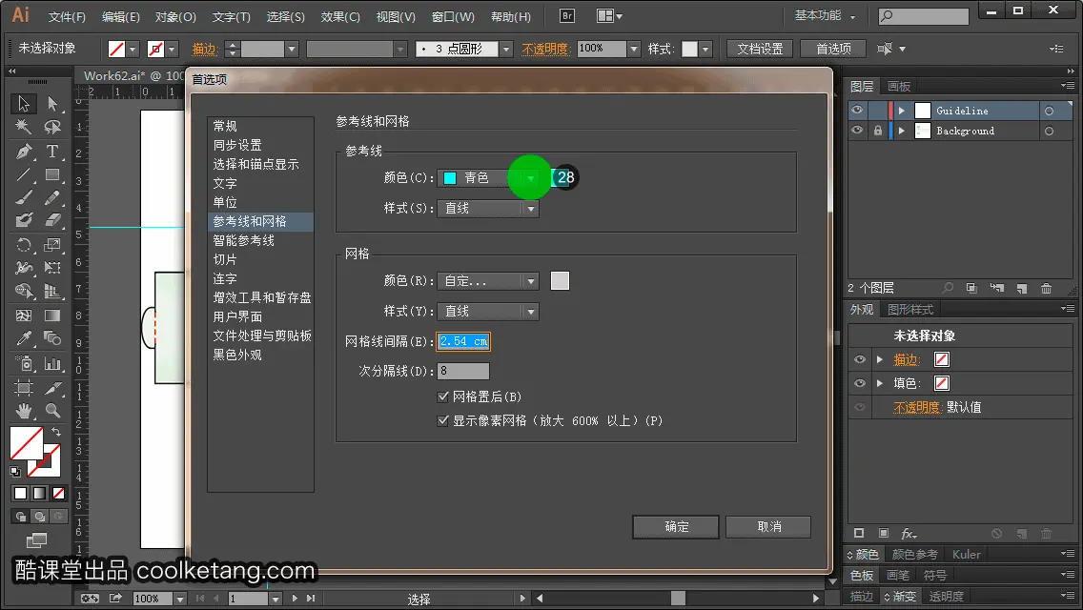Select the Line Segment tool
The image size is (1083, 610).
[24, 174]
